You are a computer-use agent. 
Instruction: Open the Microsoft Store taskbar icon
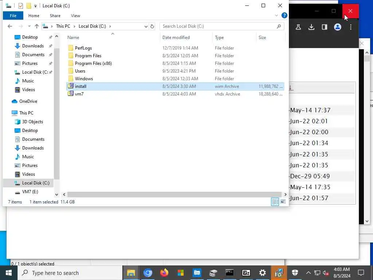[x=181, y=273]
